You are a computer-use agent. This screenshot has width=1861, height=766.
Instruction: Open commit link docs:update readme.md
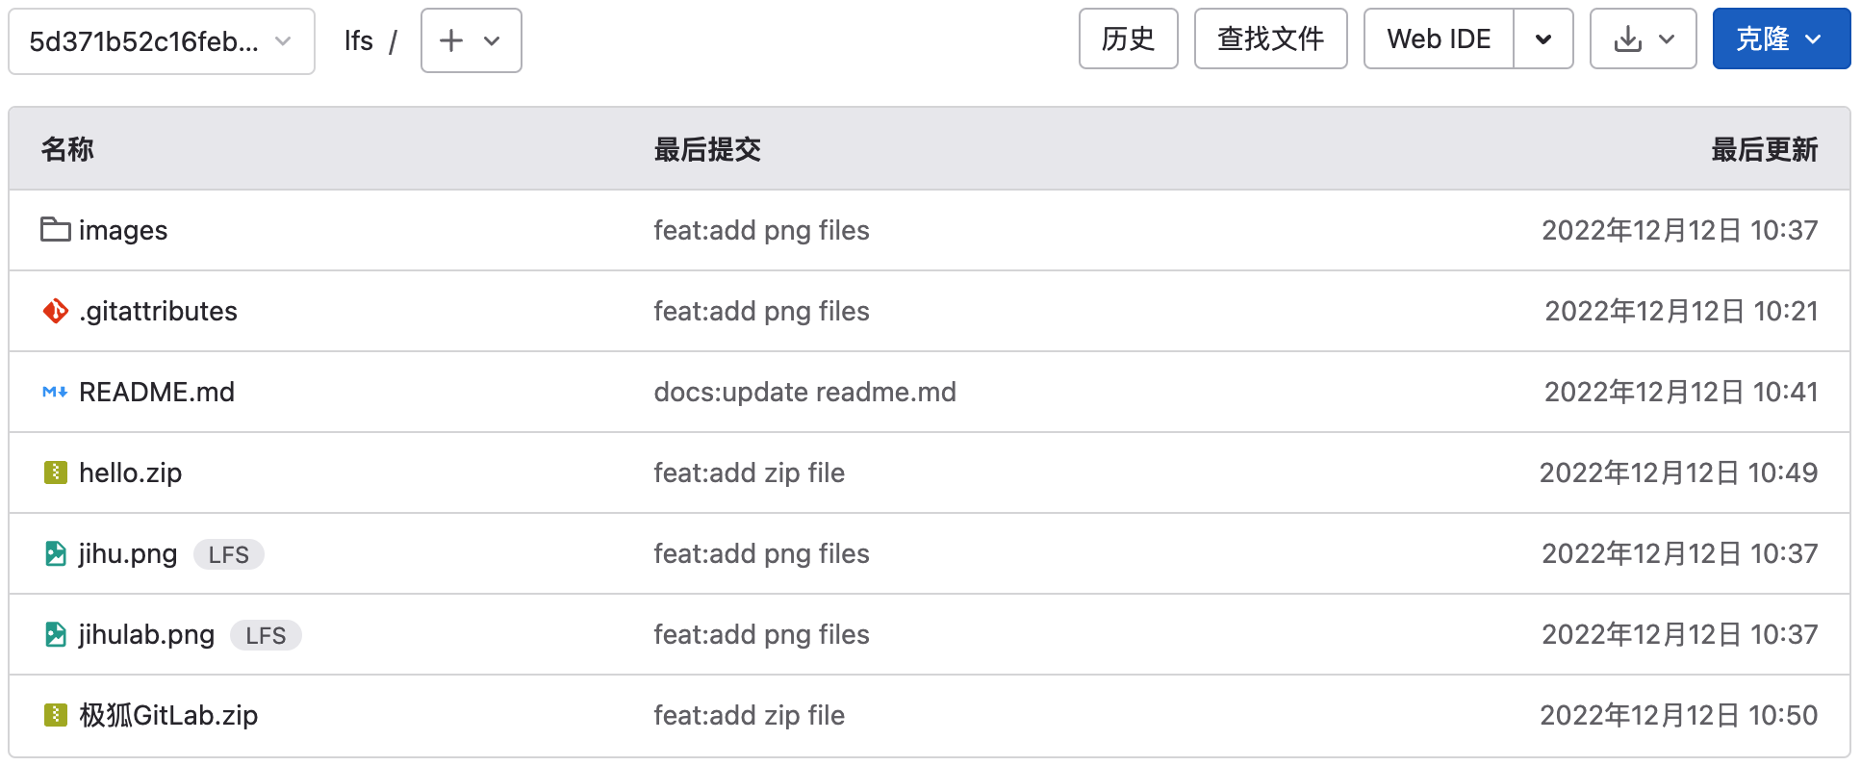[x=805, y=392]
